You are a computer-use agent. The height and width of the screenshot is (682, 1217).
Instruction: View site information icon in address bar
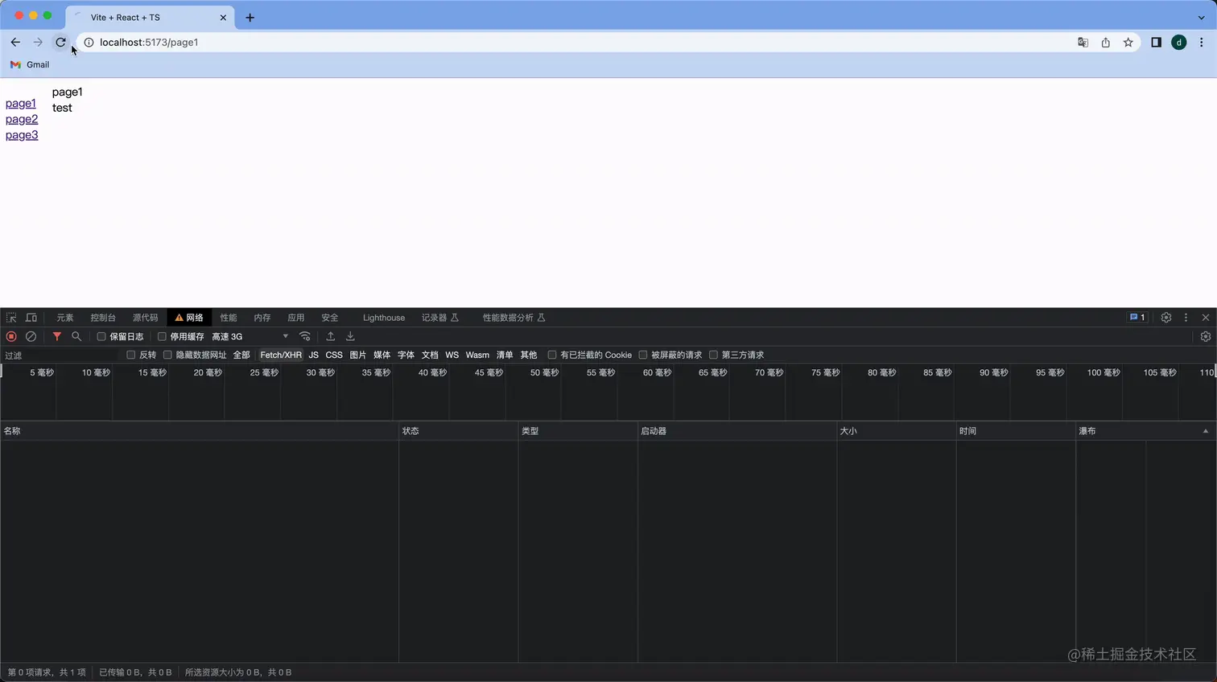tap(89, 43)
